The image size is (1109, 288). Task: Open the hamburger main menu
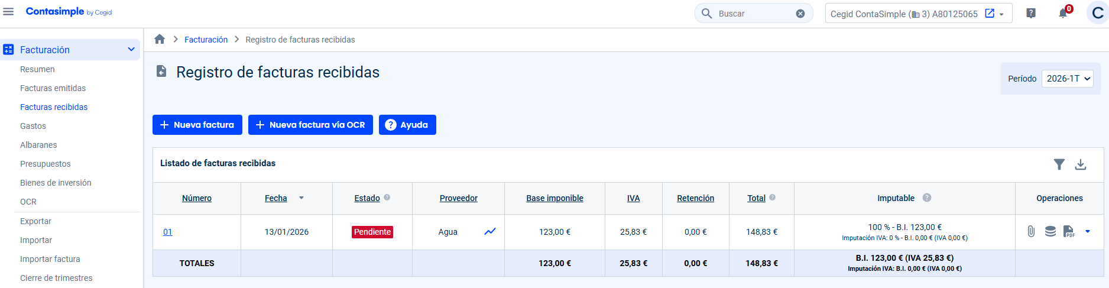click(8, 12)
